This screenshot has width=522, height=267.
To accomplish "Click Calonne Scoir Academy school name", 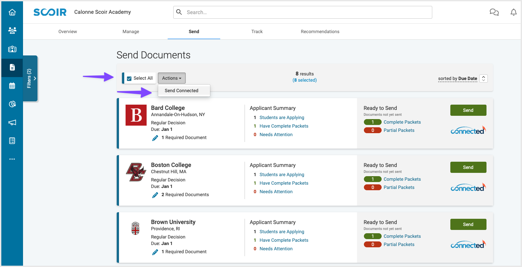I will tap(103, 12).
